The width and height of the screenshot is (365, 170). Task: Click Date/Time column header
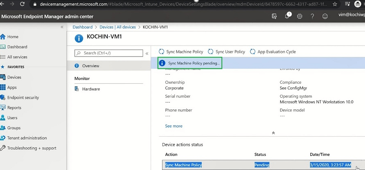point(320,155)
